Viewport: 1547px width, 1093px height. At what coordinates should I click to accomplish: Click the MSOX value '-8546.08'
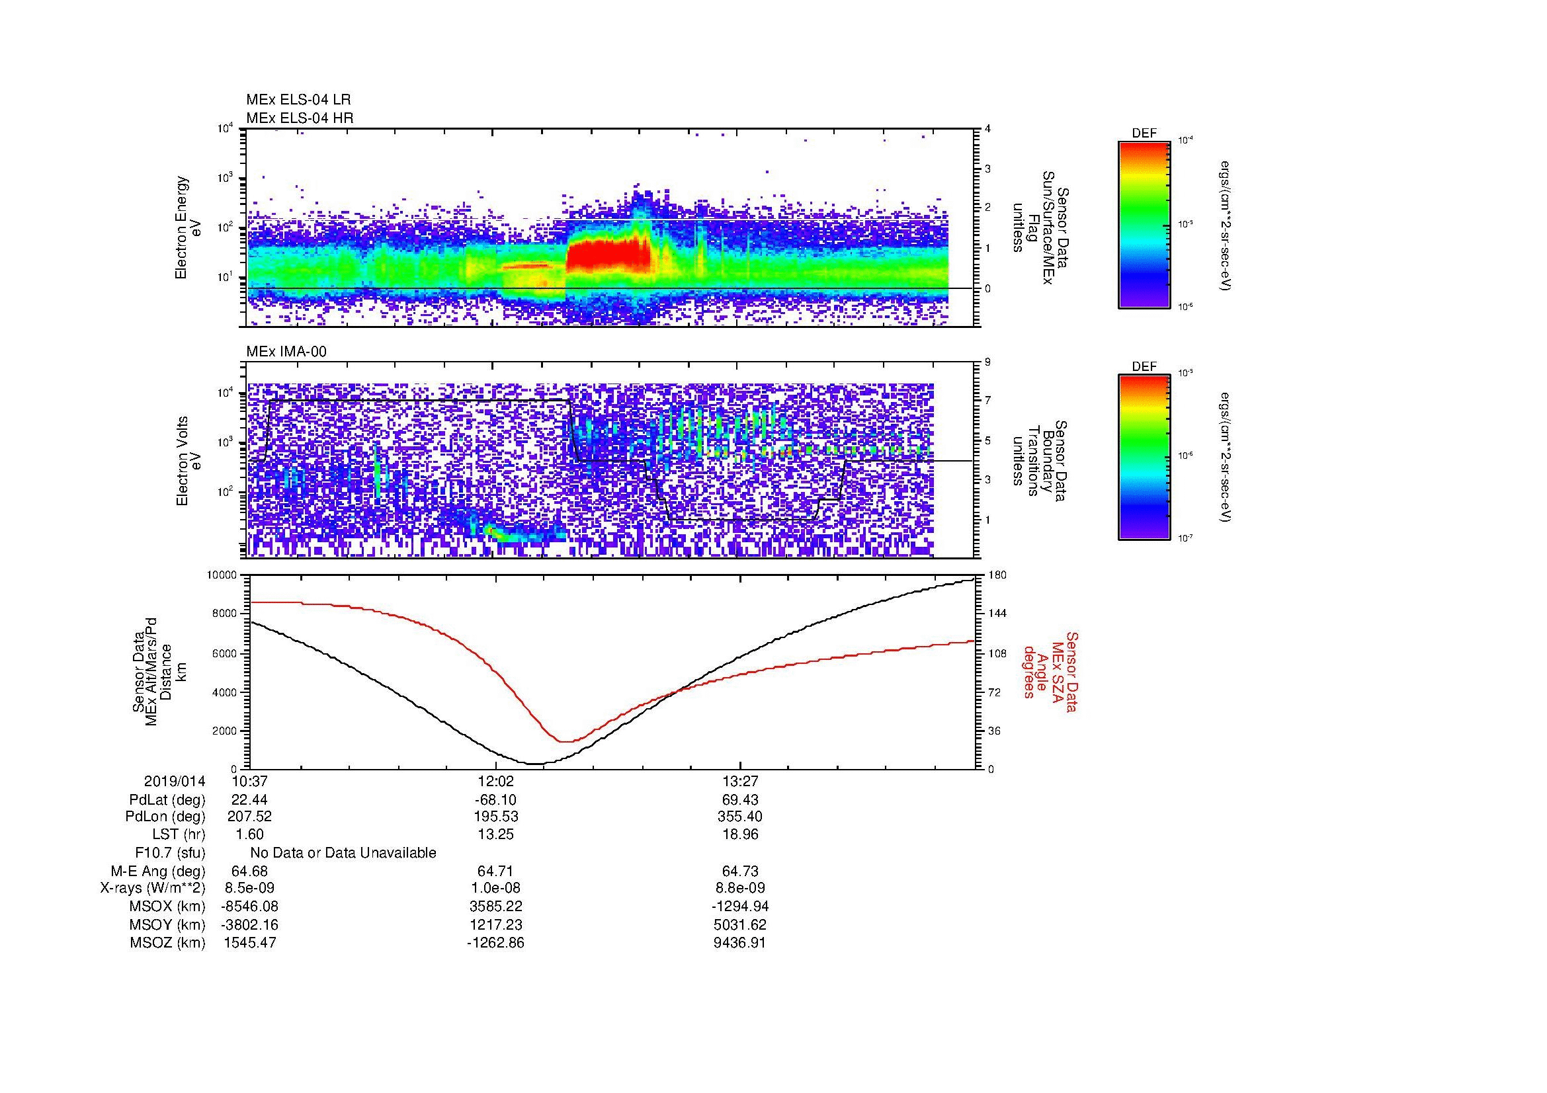click(249, 907)
